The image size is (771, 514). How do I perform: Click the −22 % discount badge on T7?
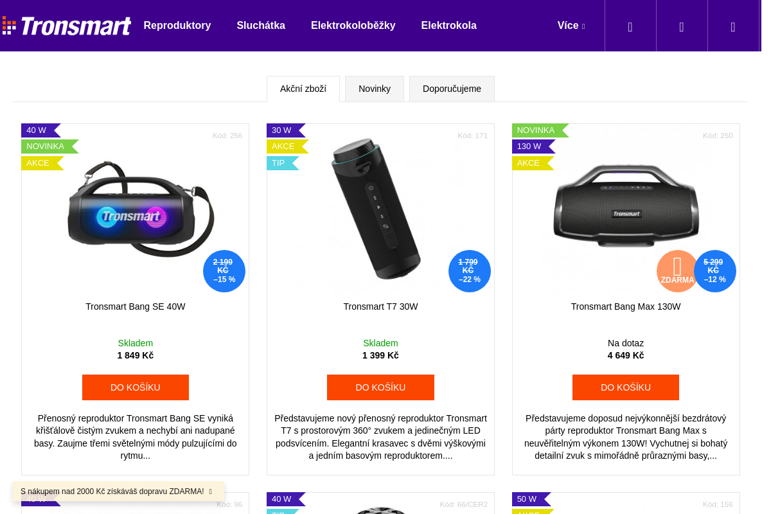pos(470,271)
